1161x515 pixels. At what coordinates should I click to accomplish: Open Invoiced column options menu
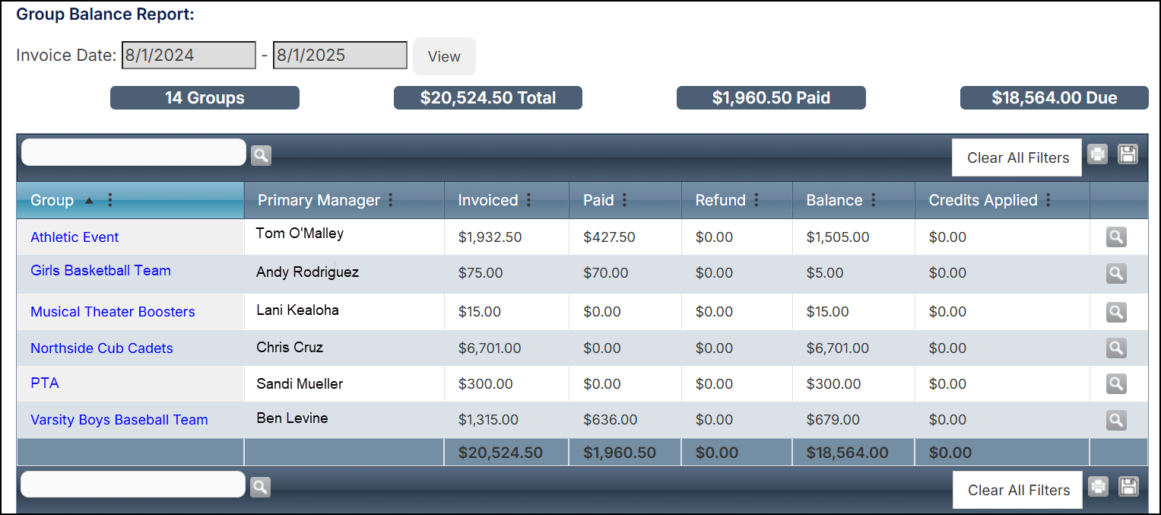(528, 200)
